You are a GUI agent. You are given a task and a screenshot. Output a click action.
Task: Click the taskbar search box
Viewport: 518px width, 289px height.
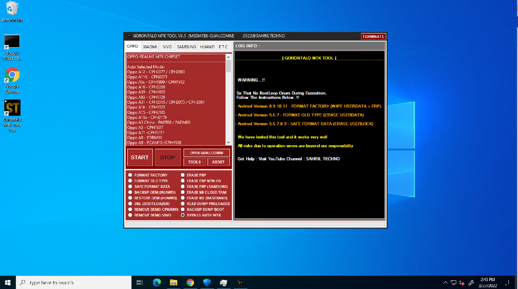(x=74, y=283)
